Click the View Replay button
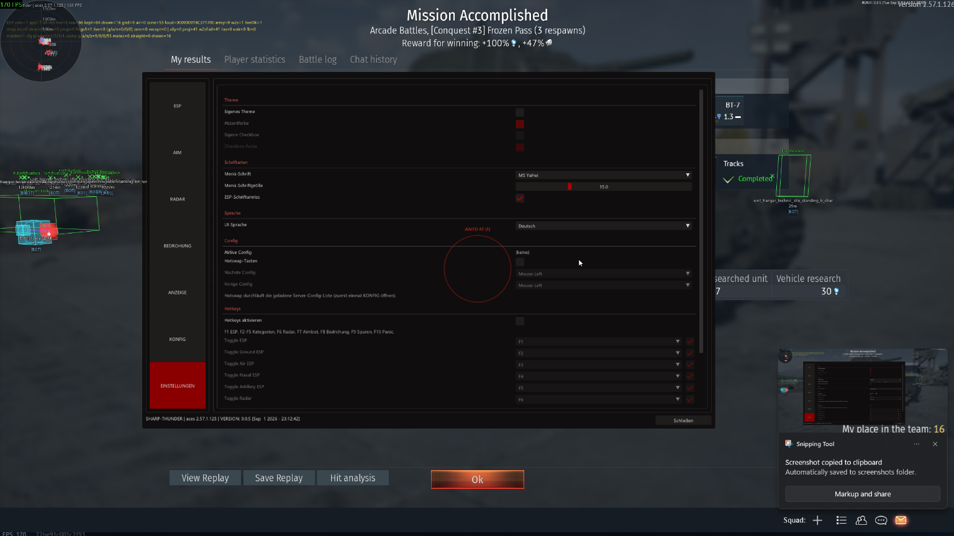 [205, 478]
